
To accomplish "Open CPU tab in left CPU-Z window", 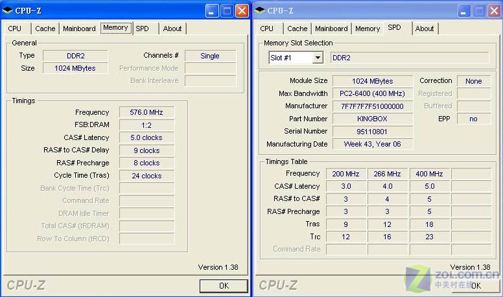I will click(16, 29).
